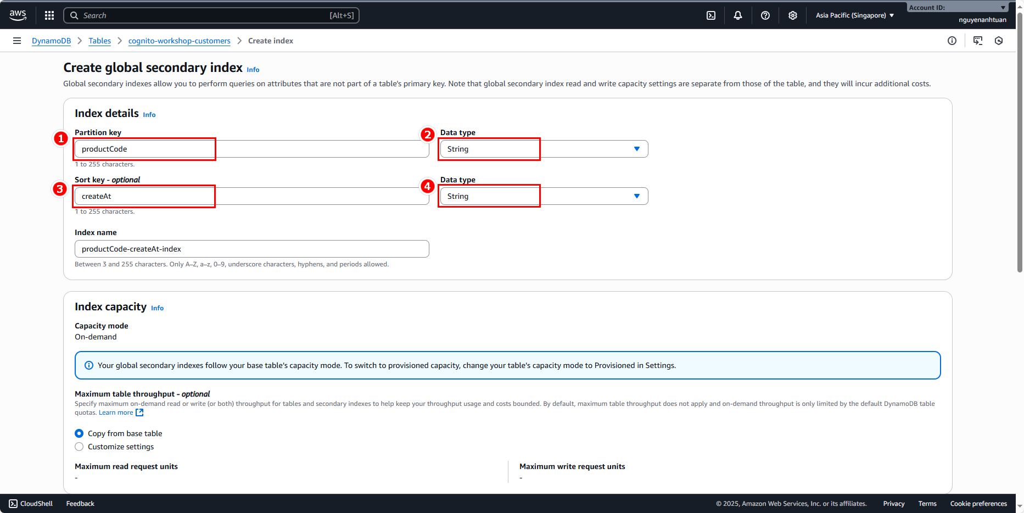Open the settings gear in the header
The height and width of the screenshot is (513, 1024).
(792, 15)
